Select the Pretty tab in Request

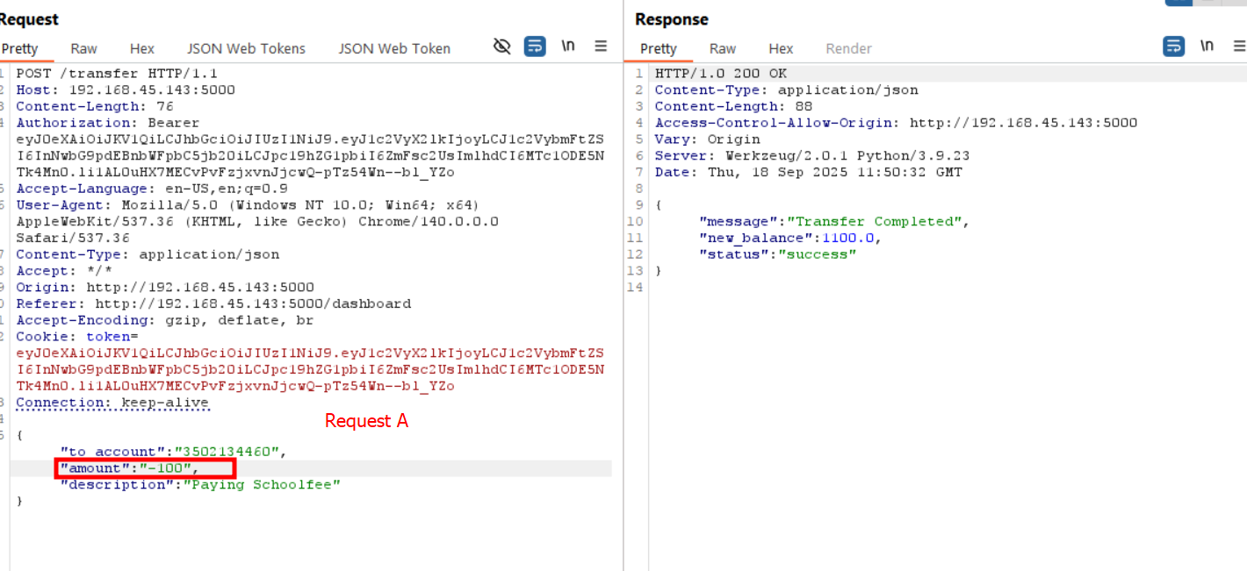pyautogui.click(x=19, y=49)
